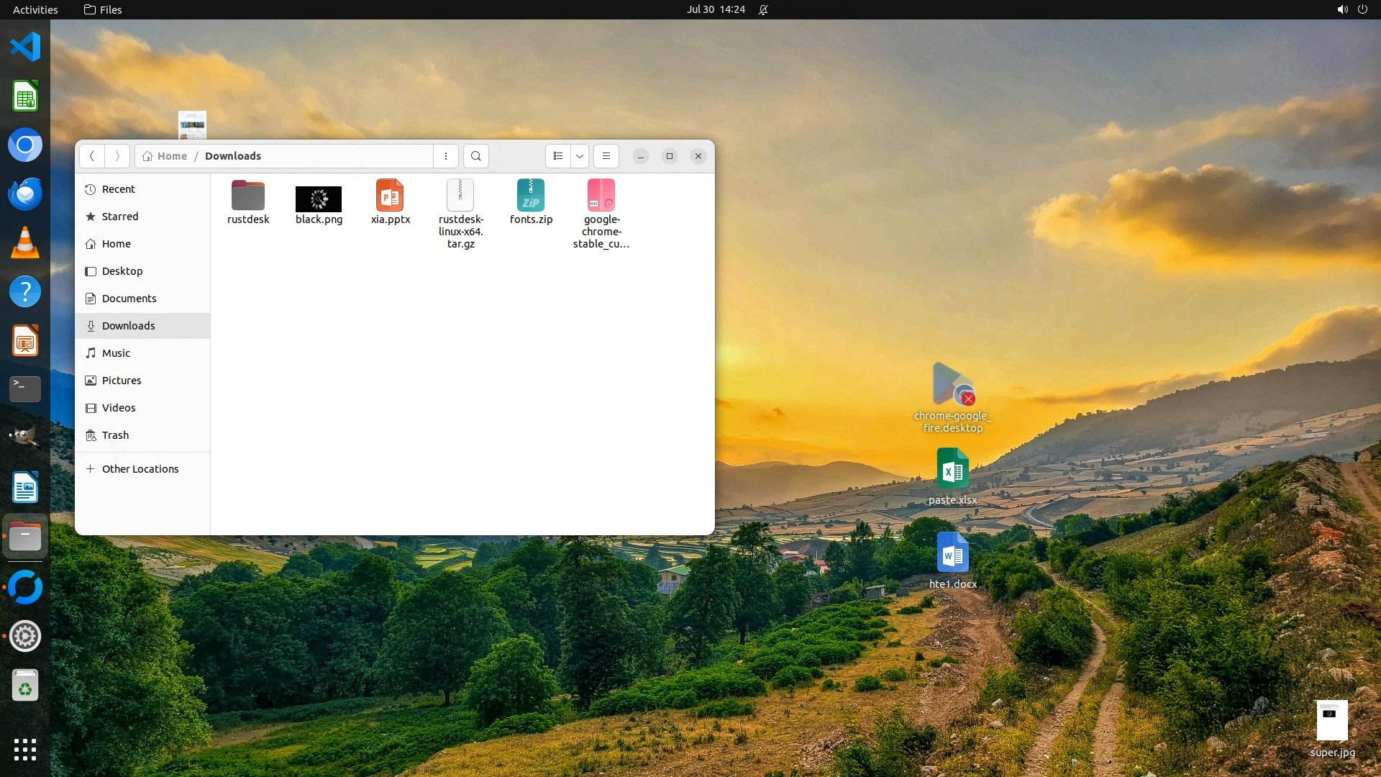The image size is (1381, 777).
Task: Open the path options three-dot menu
Action: tap(446, 156)
